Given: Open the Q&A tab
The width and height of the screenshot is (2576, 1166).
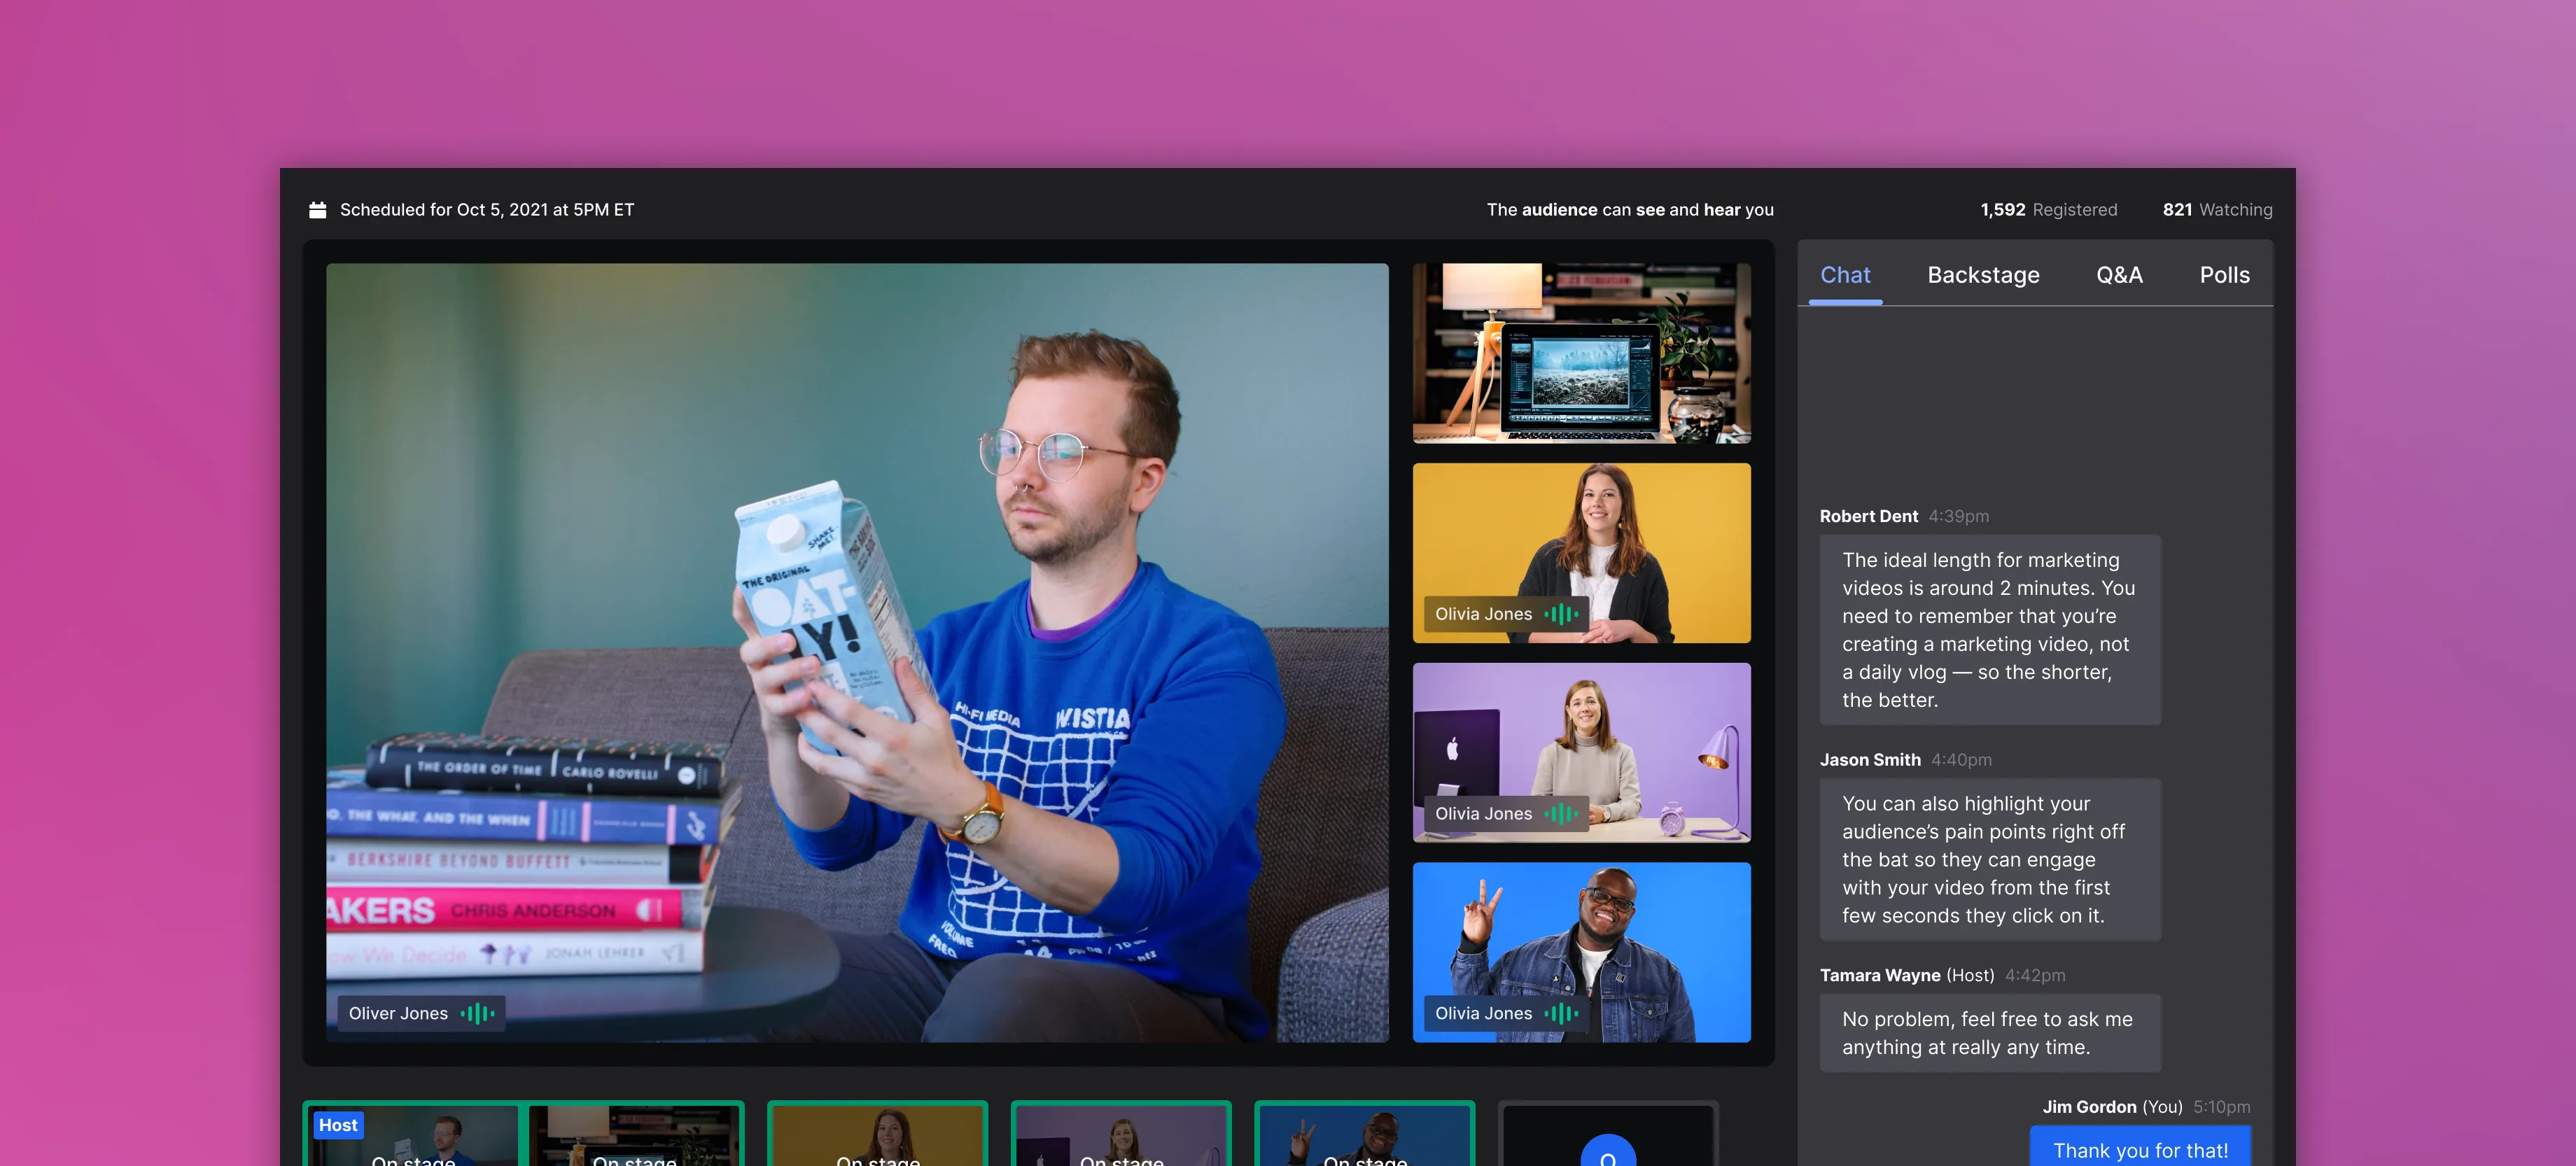Looking at the screenshot, I should 2119,275.
